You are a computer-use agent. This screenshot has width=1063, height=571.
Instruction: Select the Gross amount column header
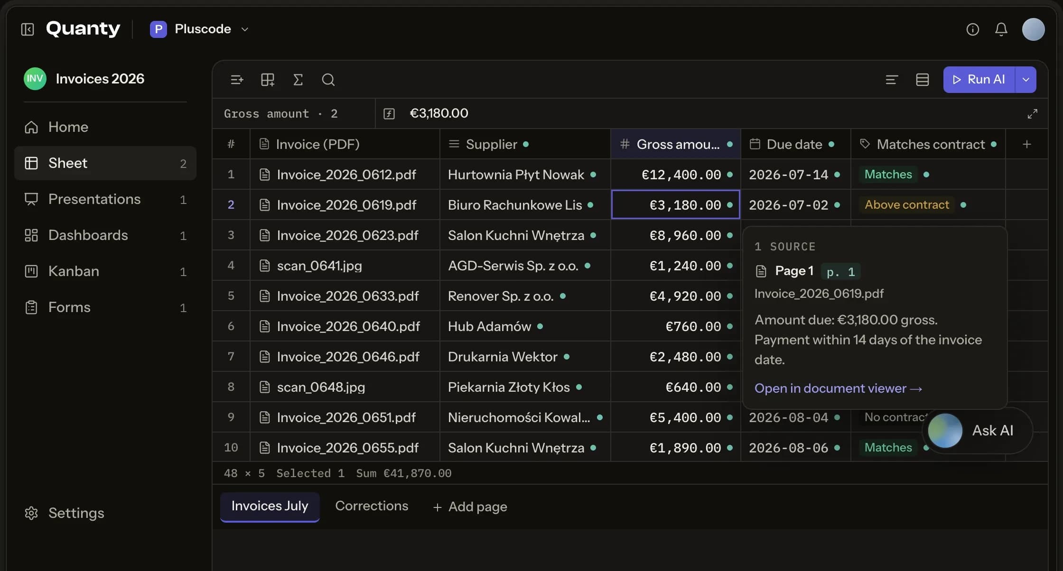point(675,144)
